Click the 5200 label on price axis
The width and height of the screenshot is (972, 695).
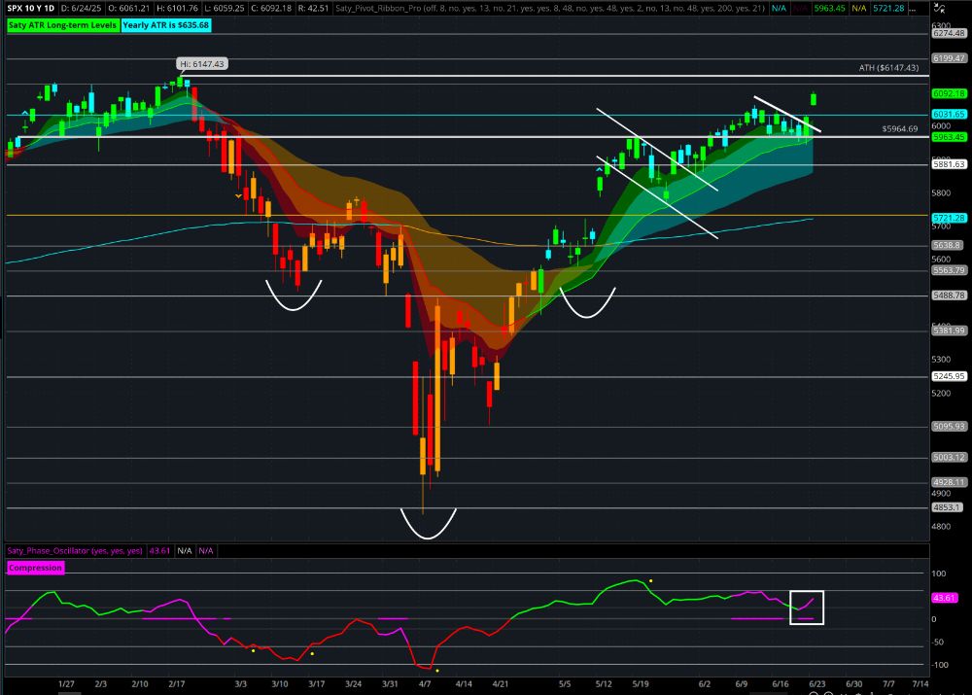941,393
